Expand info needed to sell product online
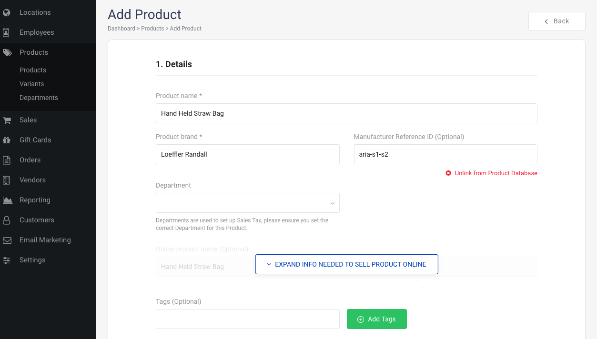The height and width of the screenshot is (339, 597). point(346,264)
